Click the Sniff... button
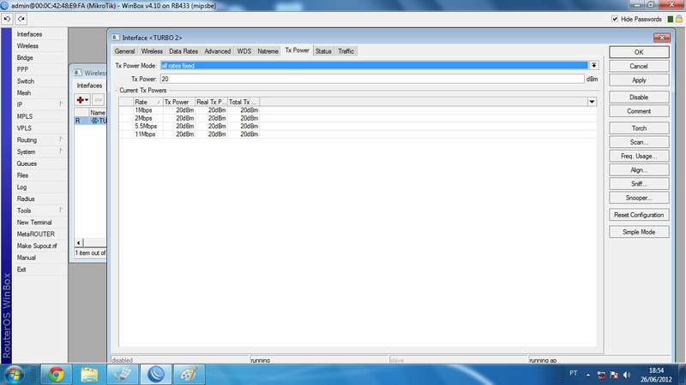Viewport: 686px width, 385px height. 639,184
